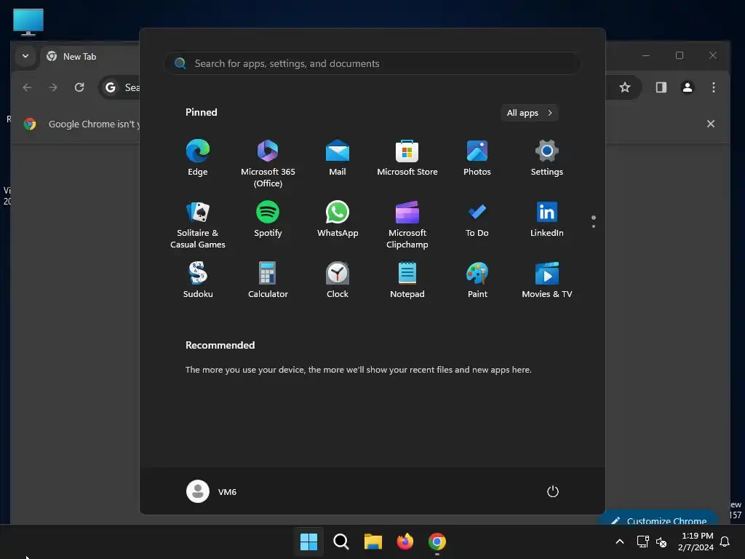Click the Power button in Start menu

[x=553, y=491]
